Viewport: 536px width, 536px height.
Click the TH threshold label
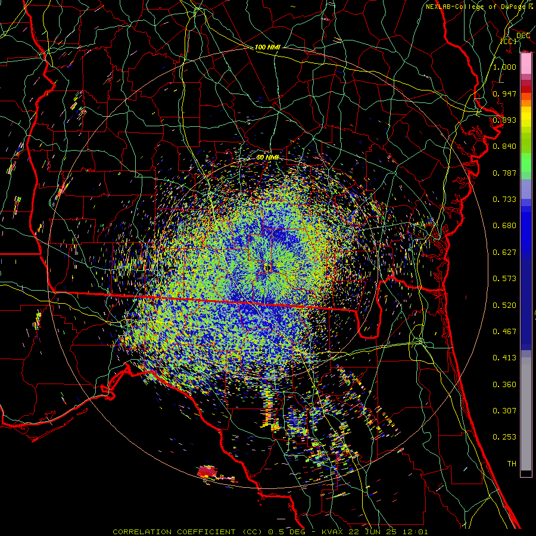tap(512, 464)
